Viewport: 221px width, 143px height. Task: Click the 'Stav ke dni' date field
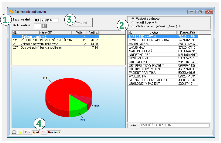pos(46,20)
